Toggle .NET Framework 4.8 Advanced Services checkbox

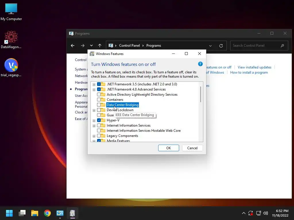tap(99, 89)
